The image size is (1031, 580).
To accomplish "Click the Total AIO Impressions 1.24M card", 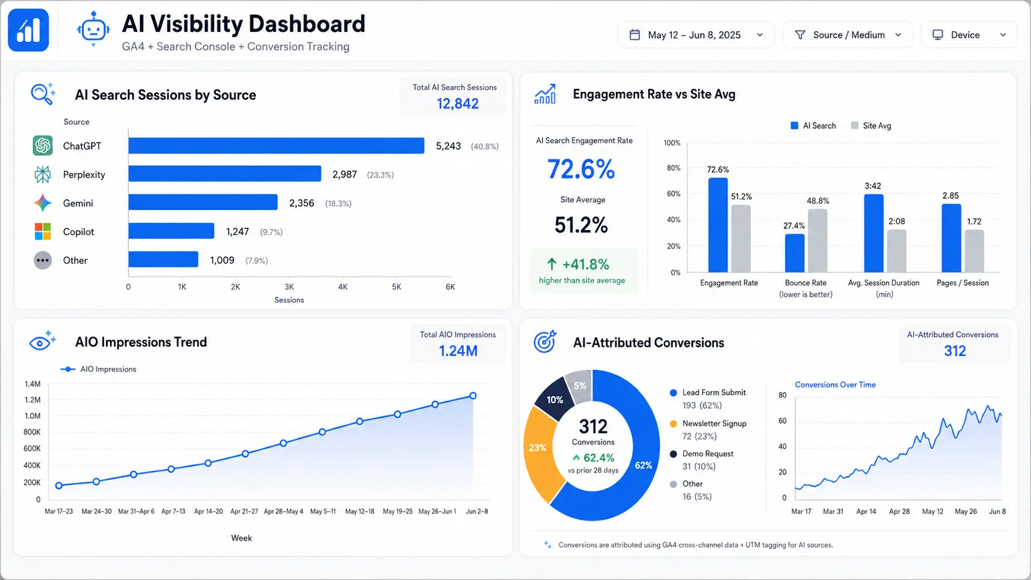I will coord(458,343).
